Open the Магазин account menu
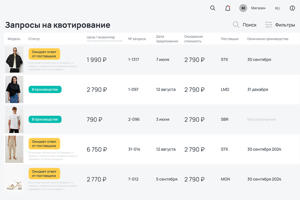 (258, 8)
